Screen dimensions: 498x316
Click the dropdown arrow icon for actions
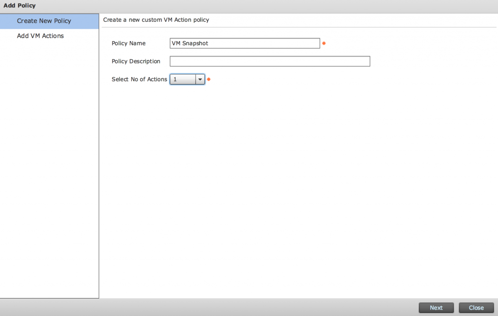point(200,79)
